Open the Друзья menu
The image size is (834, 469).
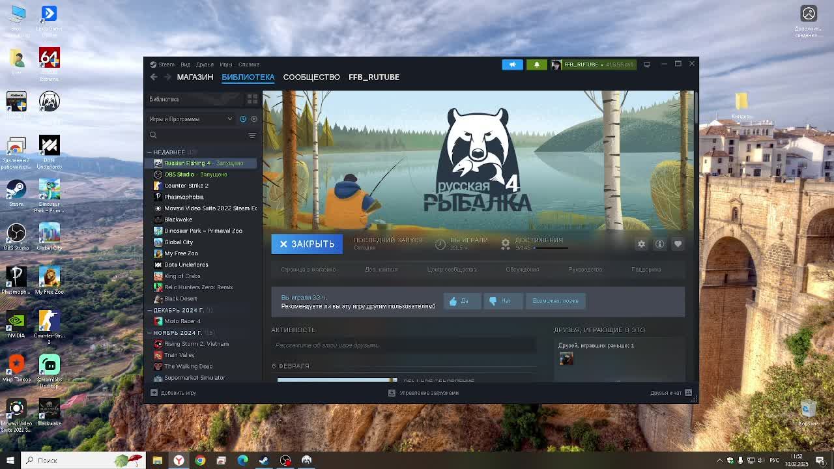coord(205,64)
